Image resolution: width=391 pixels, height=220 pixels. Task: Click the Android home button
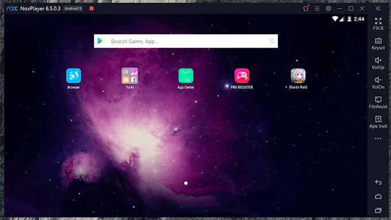[x=378, y=197]
